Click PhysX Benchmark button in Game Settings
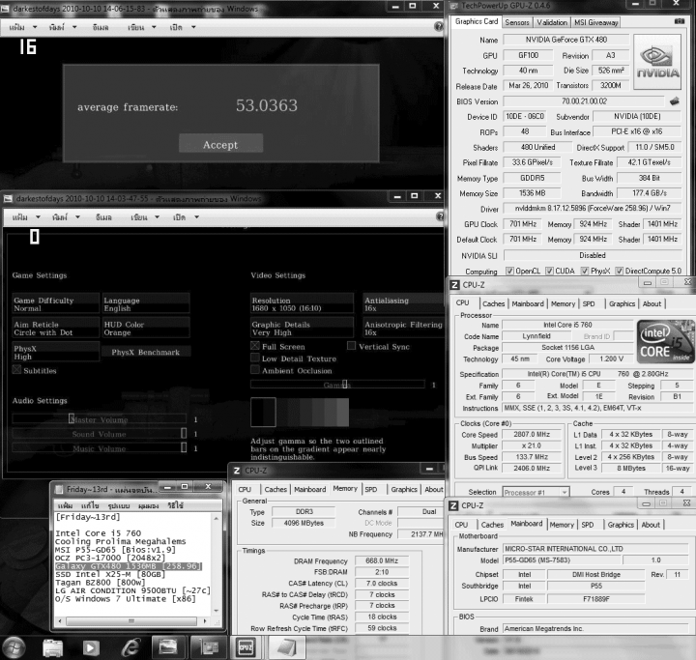The width and height of the screenshot is (696, 660). coord(146,352)
